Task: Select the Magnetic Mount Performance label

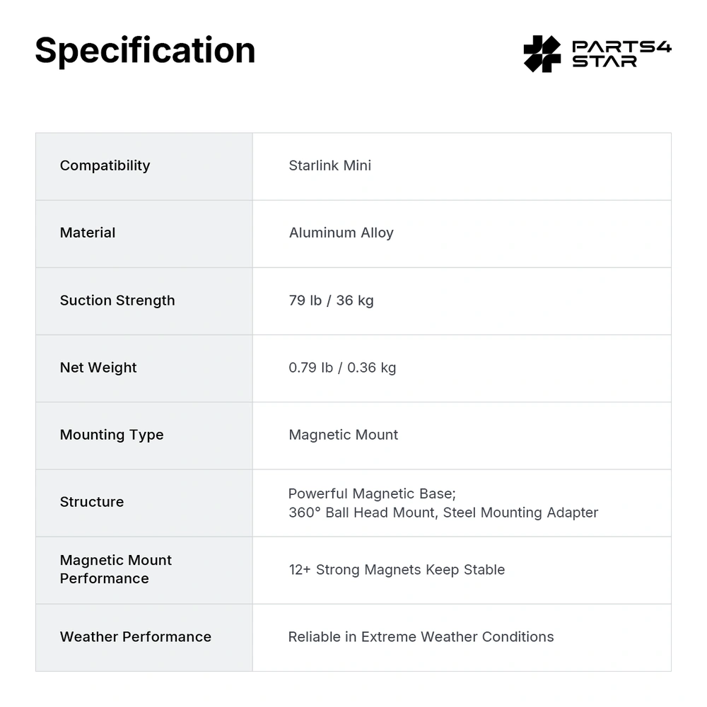Action: (x=116, y=569)
